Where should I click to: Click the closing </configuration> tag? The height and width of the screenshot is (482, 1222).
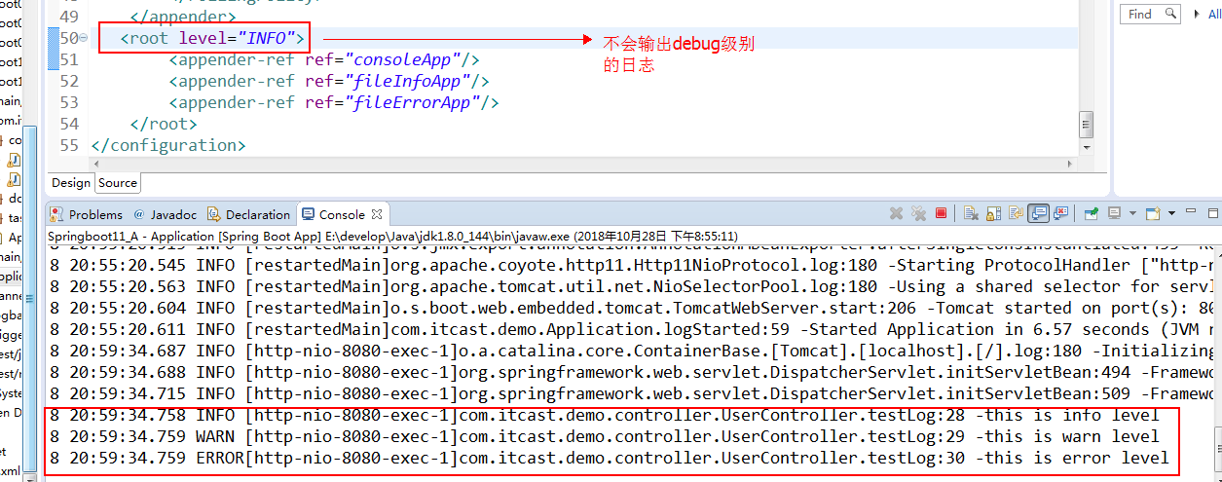(x=167, y=146)
